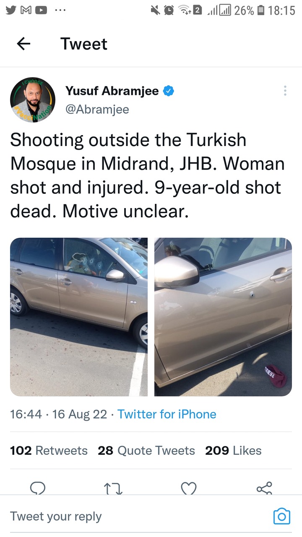
Task: Tap the battery indicator in the status bar
Action: [x=260, y=10]
